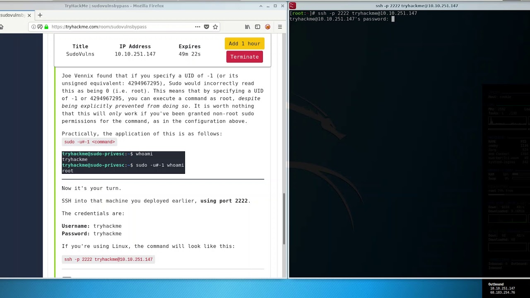Click the Password tryhackme line
This screenshot has width=530, height=298.
pos(92,233)
